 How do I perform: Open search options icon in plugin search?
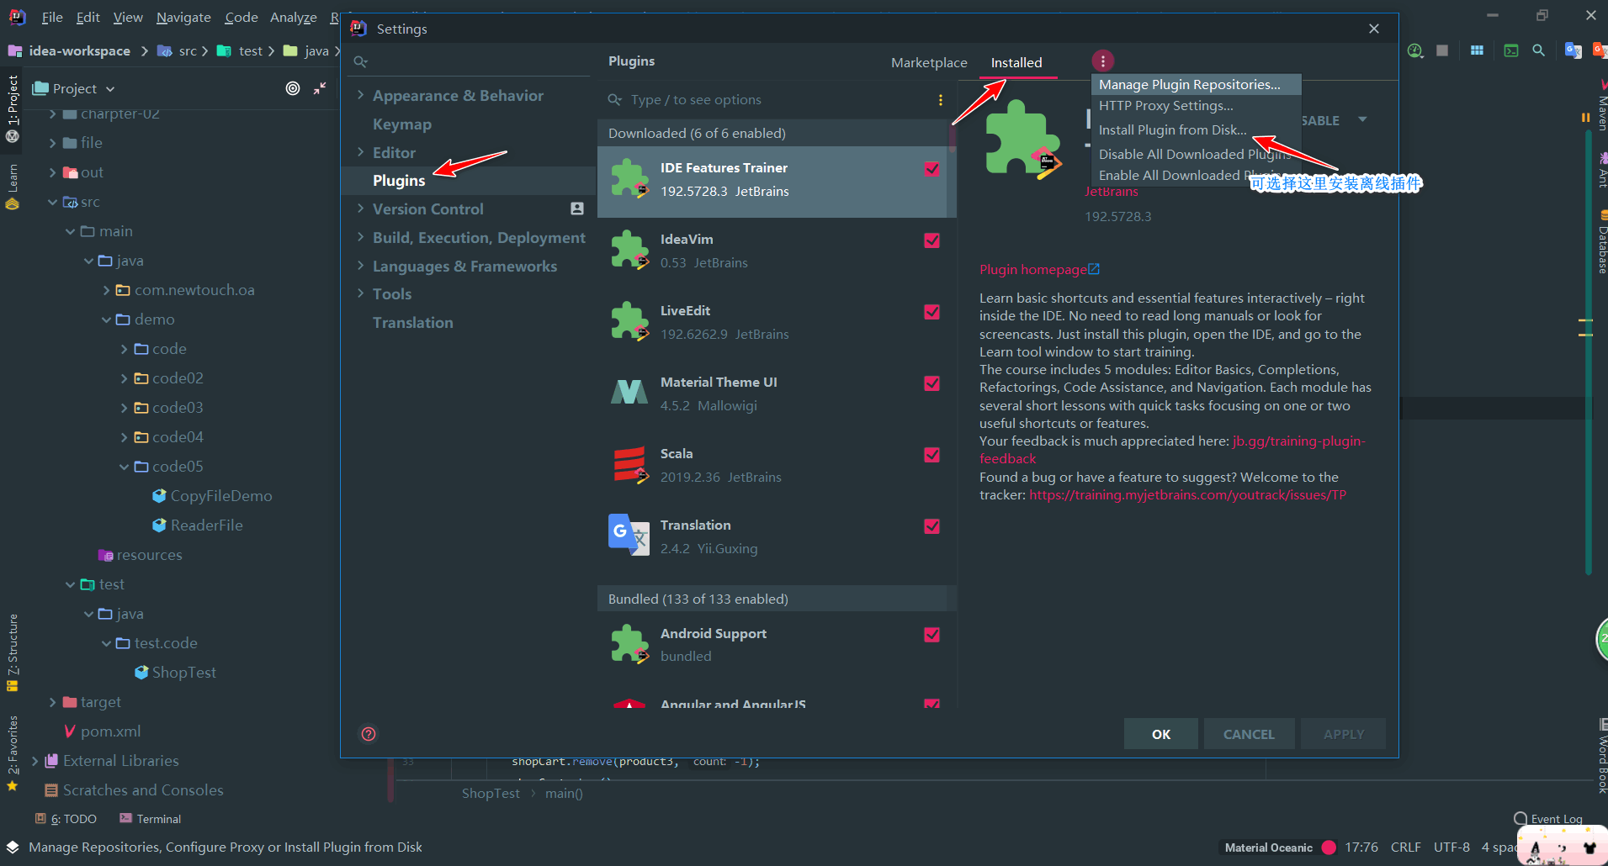point(940,100)
